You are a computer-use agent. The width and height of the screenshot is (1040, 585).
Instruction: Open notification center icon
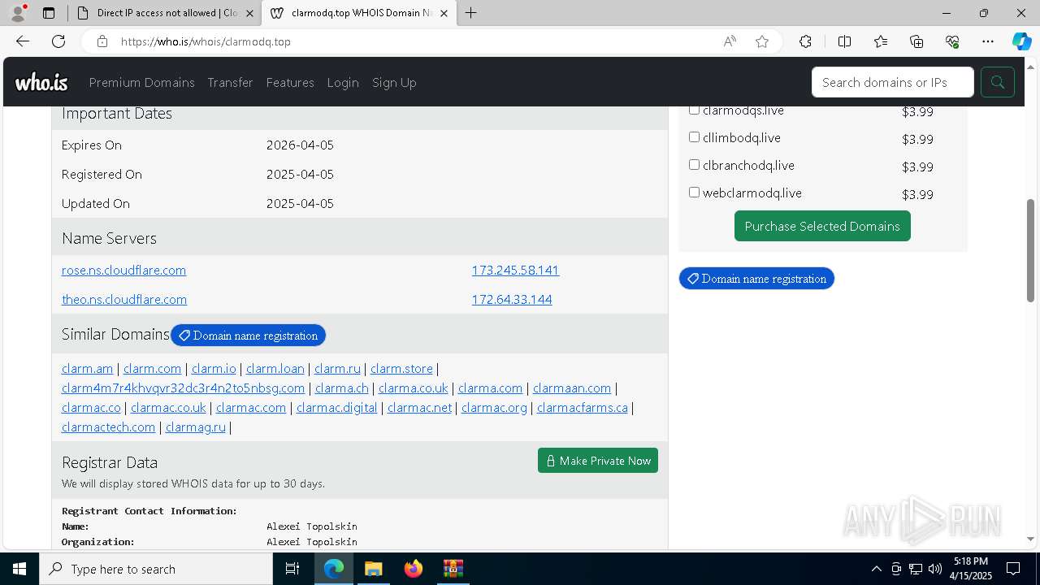coord(1013,569)
